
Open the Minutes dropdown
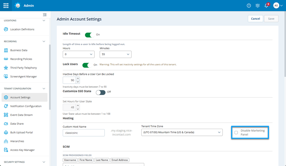(115, 54)
